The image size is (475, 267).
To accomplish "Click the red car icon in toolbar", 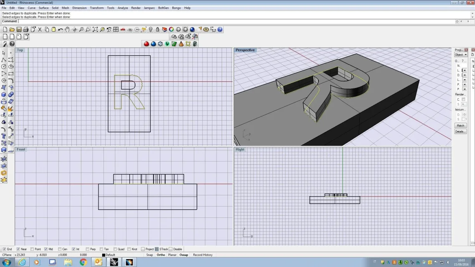I will pos(123,30).
